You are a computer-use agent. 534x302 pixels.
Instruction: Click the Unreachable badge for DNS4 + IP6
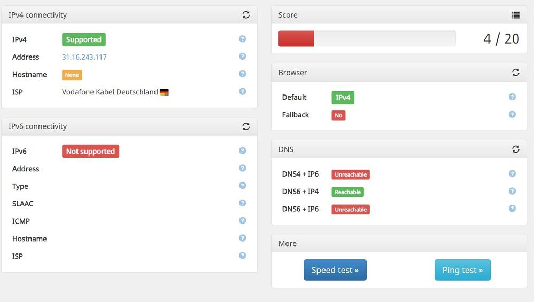pos(351,174)
